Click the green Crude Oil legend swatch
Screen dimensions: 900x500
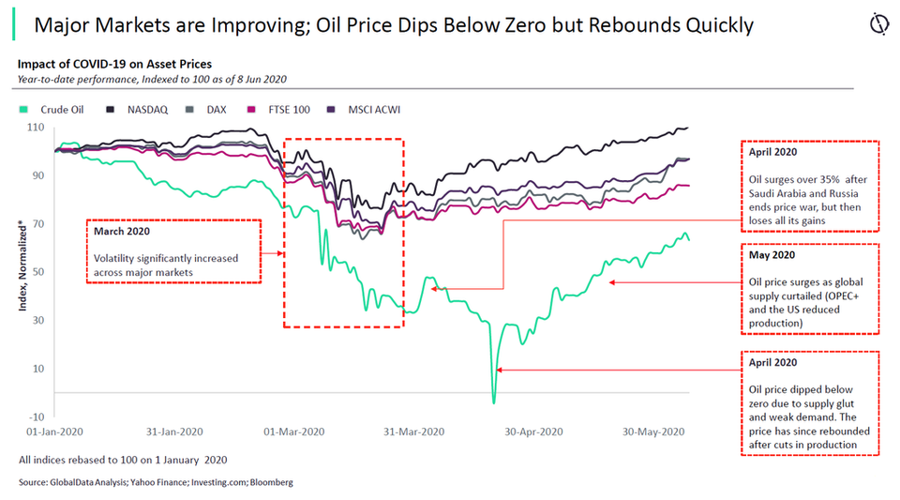point(25,110)
